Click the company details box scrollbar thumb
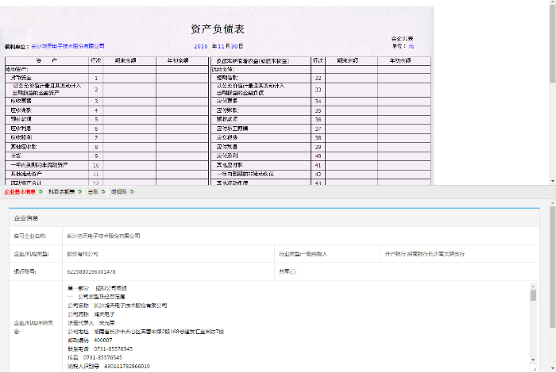 (x=533, y=295)
